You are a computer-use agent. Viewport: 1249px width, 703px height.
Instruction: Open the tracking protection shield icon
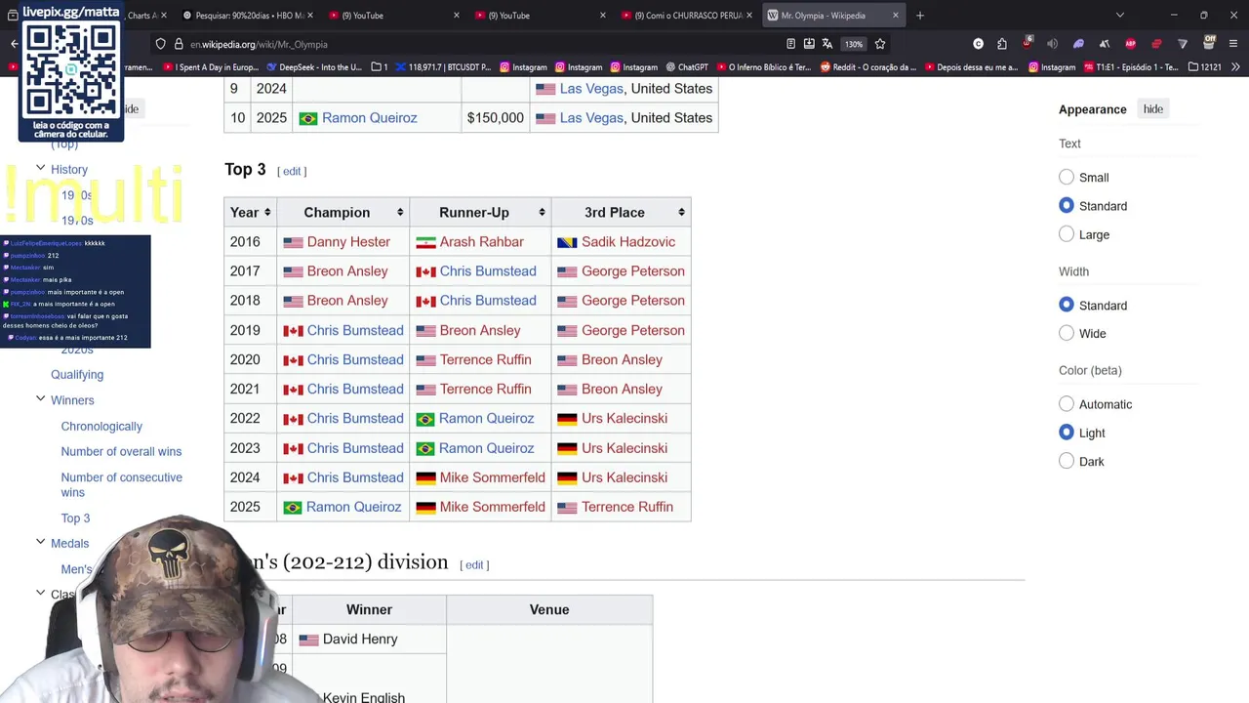[161, 44]
